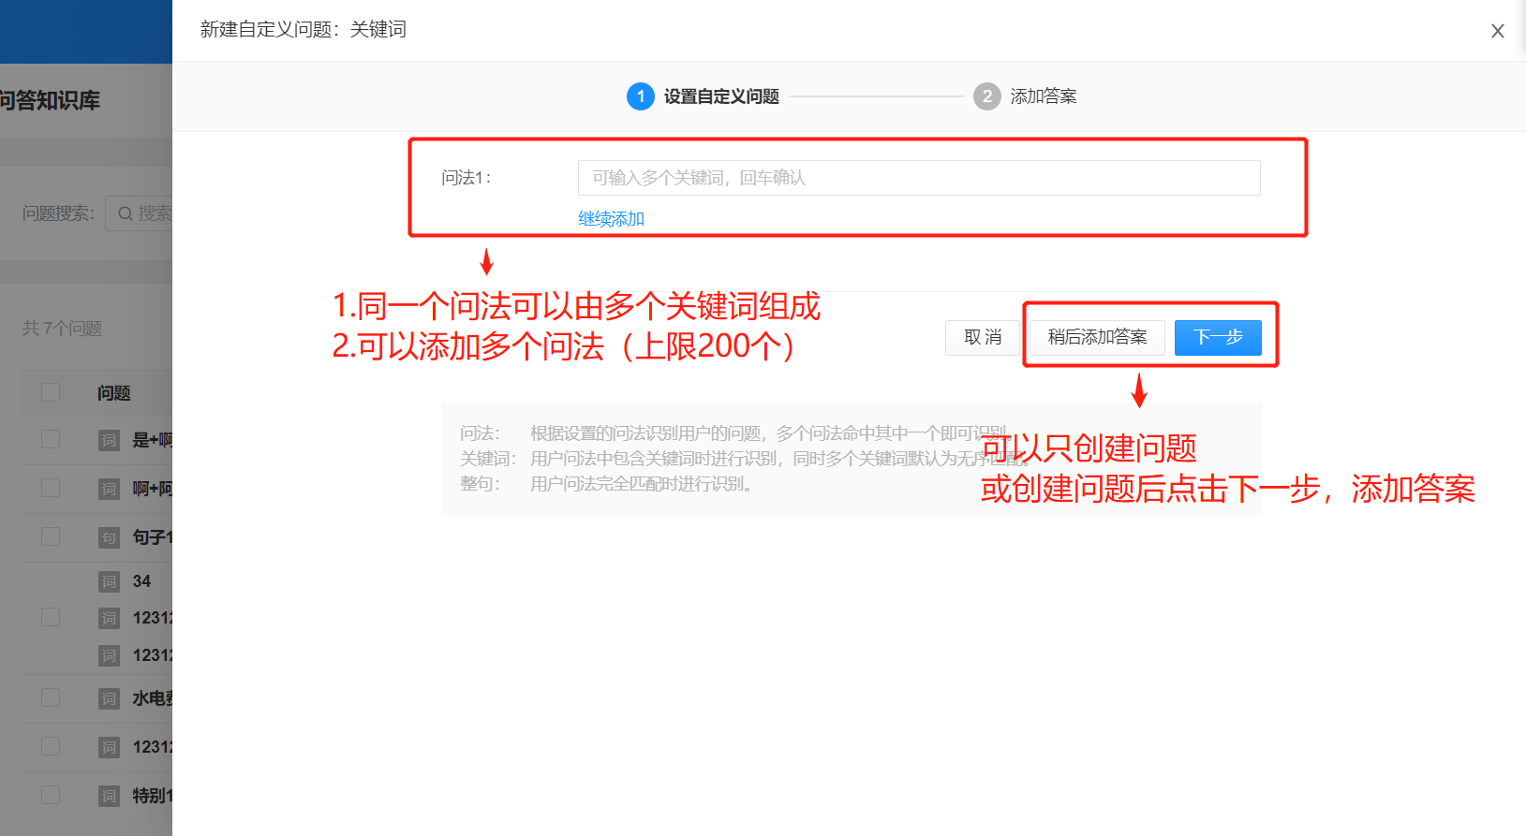Check the box for the 句子1 row

51,536
